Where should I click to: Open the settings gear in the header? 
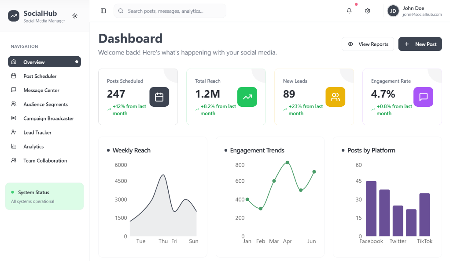point(367,11)
